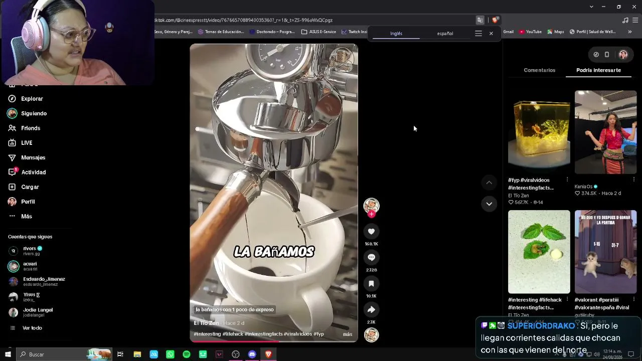This screenshot has width=642, height=361.
Task: Open Discord from the taskbar
Action: tap(252, 354)
